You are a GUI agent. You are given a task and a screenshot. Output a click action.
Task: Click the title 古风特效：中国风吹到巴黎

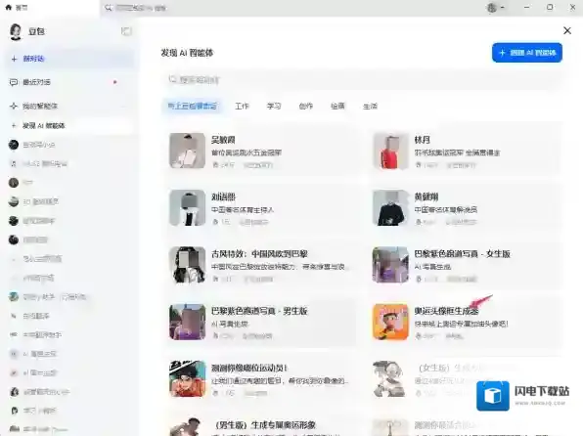(x=259, y=254)
